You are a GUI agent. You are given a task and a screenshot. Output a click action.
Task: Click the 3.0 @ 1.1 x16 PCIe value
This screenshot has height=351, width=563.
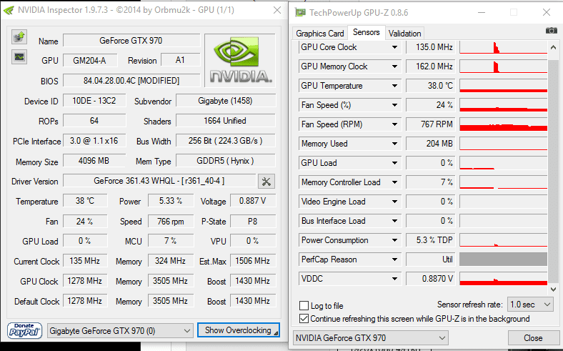click(x=94, y=141)
